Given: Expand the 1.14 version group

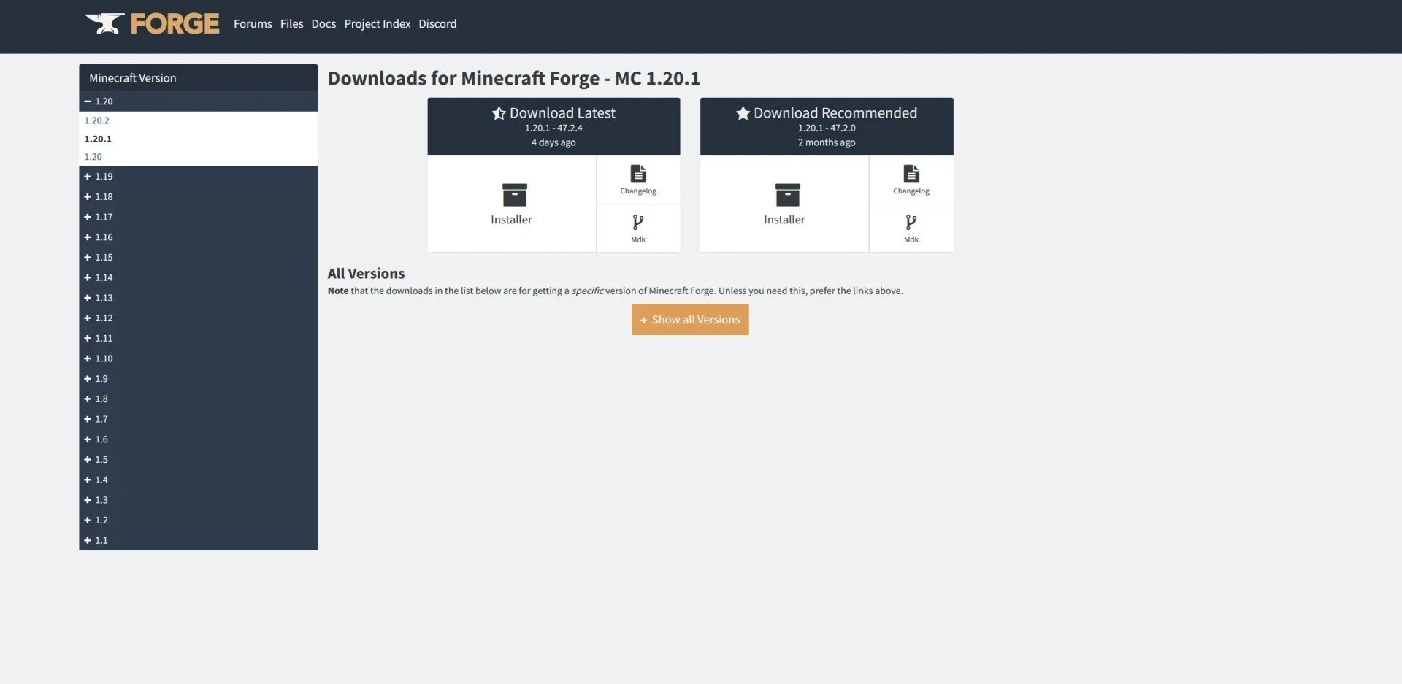Looking at the screenshot, I should point(198,277).
